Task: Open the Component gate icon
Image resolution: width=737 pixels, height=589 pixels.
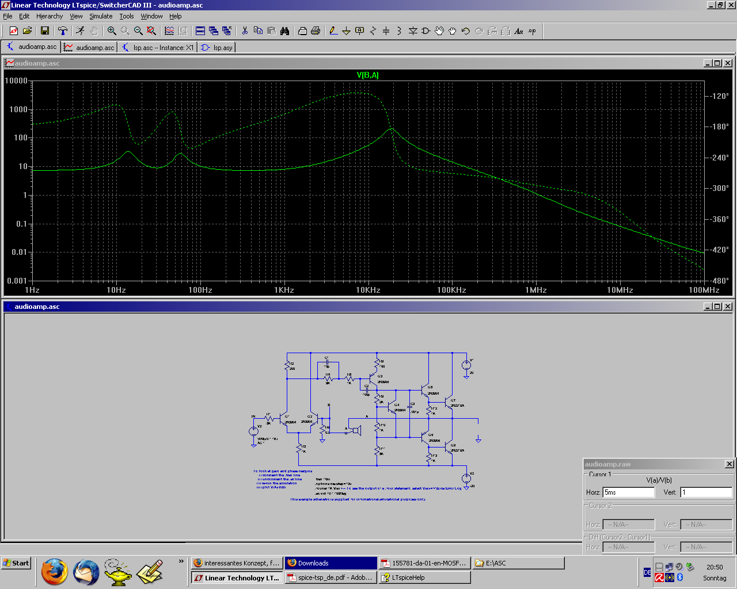Action: [x=426, y=31]
